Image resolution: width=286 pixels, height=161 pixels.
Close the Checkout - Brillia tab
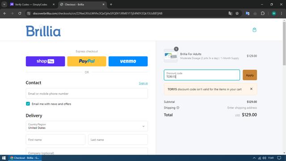coord(103,4)
